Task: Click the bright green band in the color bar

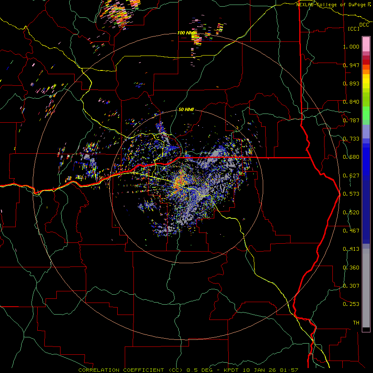Action: point(366,113)
